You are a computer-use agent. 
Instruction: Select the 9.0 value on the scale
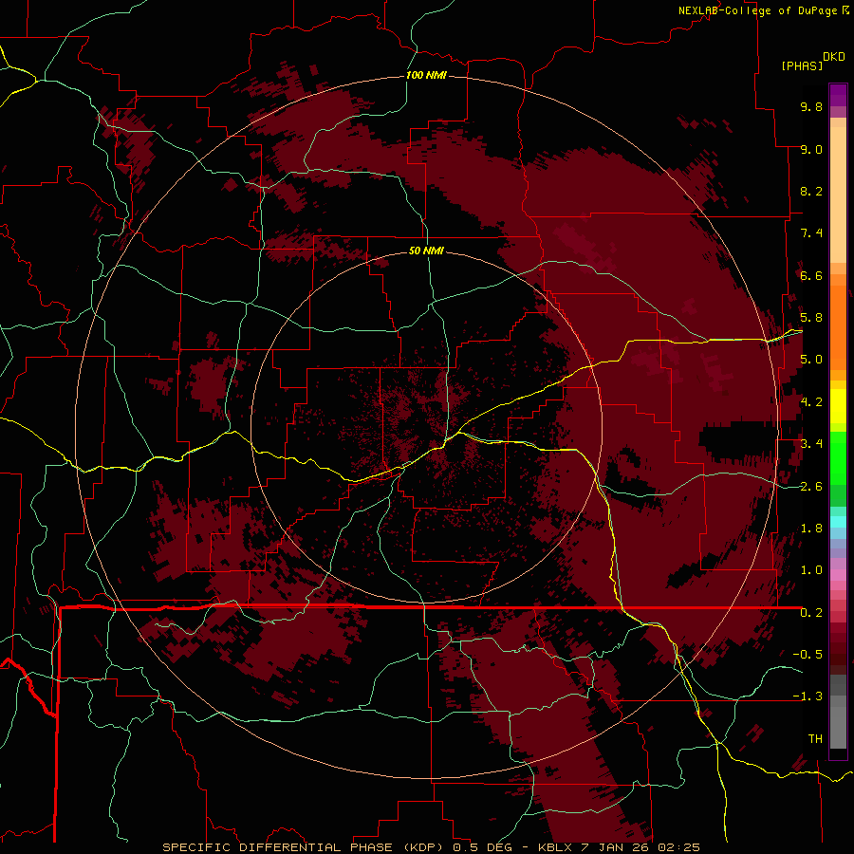(811, 149)
